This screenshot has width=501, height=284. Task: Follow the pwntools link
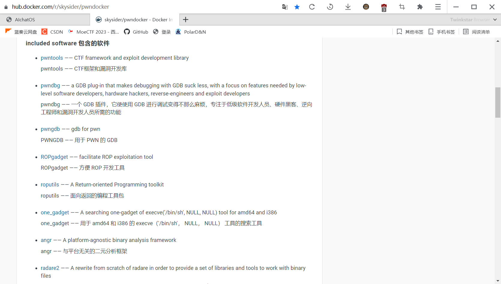[52, 58]
